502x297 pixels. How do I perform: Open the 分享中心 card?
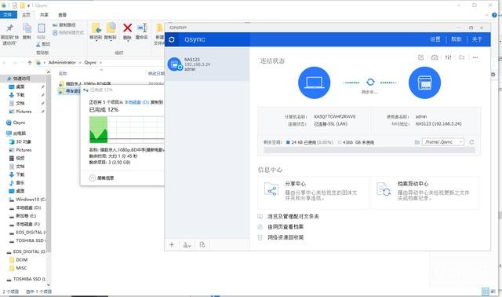tap(313, 192)
